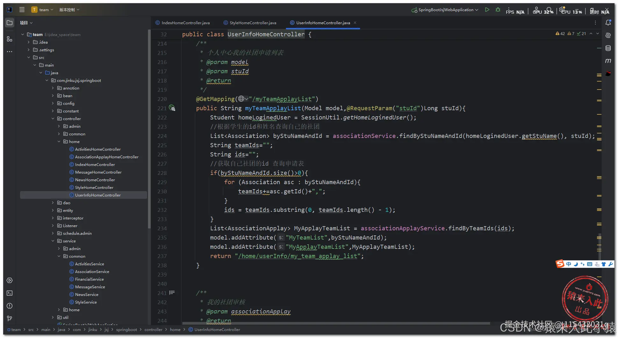Image resolution: width=618 pixels, height=338 pixels.
Task: Start debugging with the bug icon
Action: coord(498,10)
